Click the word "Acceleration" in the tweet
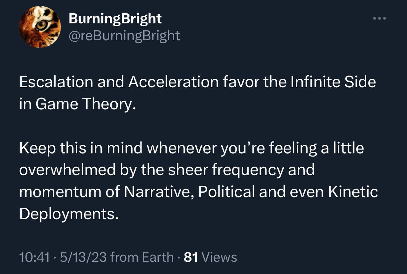 click(x=174, y=83)
